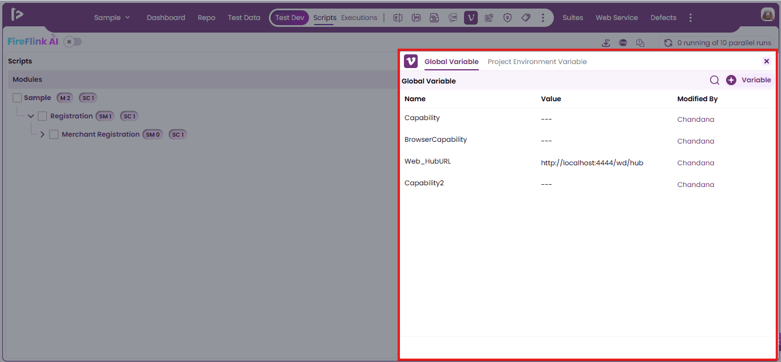Open the three-dot menu inside the toolbar pill
This screenshot has width=781, height=362.
click(542, 18)
